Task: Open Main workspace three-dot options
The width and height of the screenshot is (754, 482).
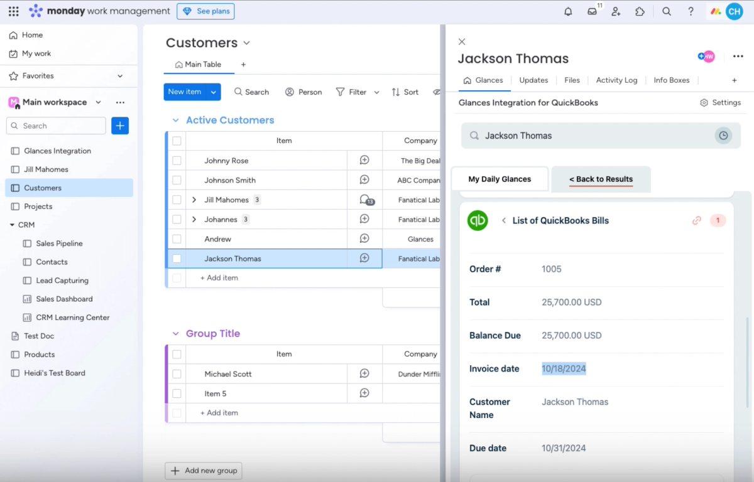Action: 120,102
